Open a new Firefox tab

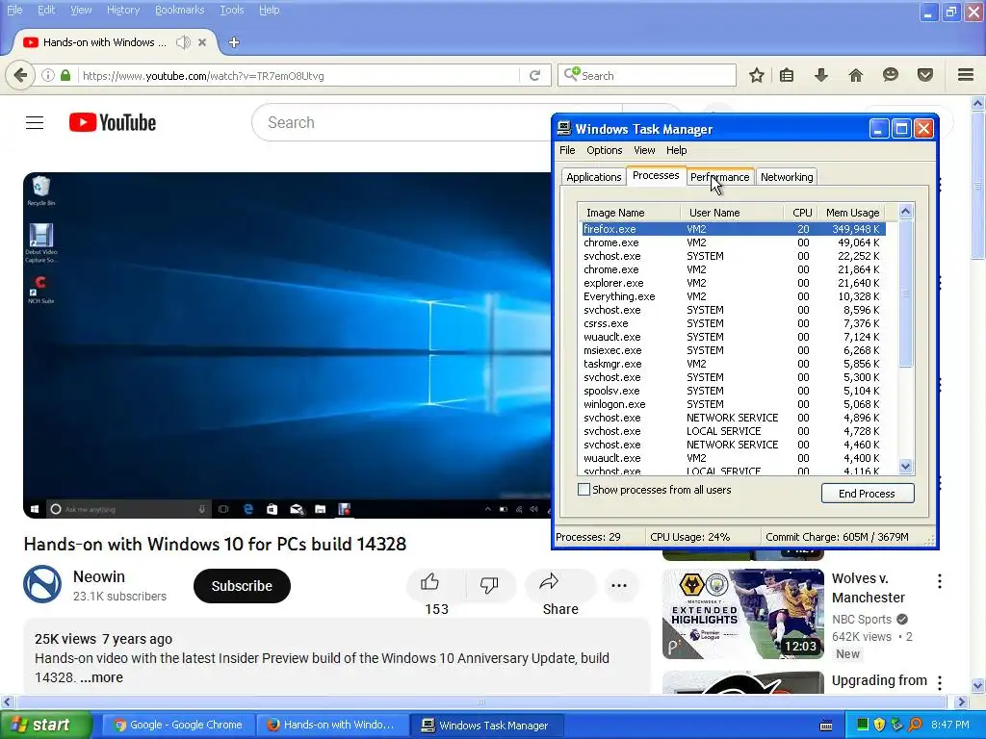234,42
